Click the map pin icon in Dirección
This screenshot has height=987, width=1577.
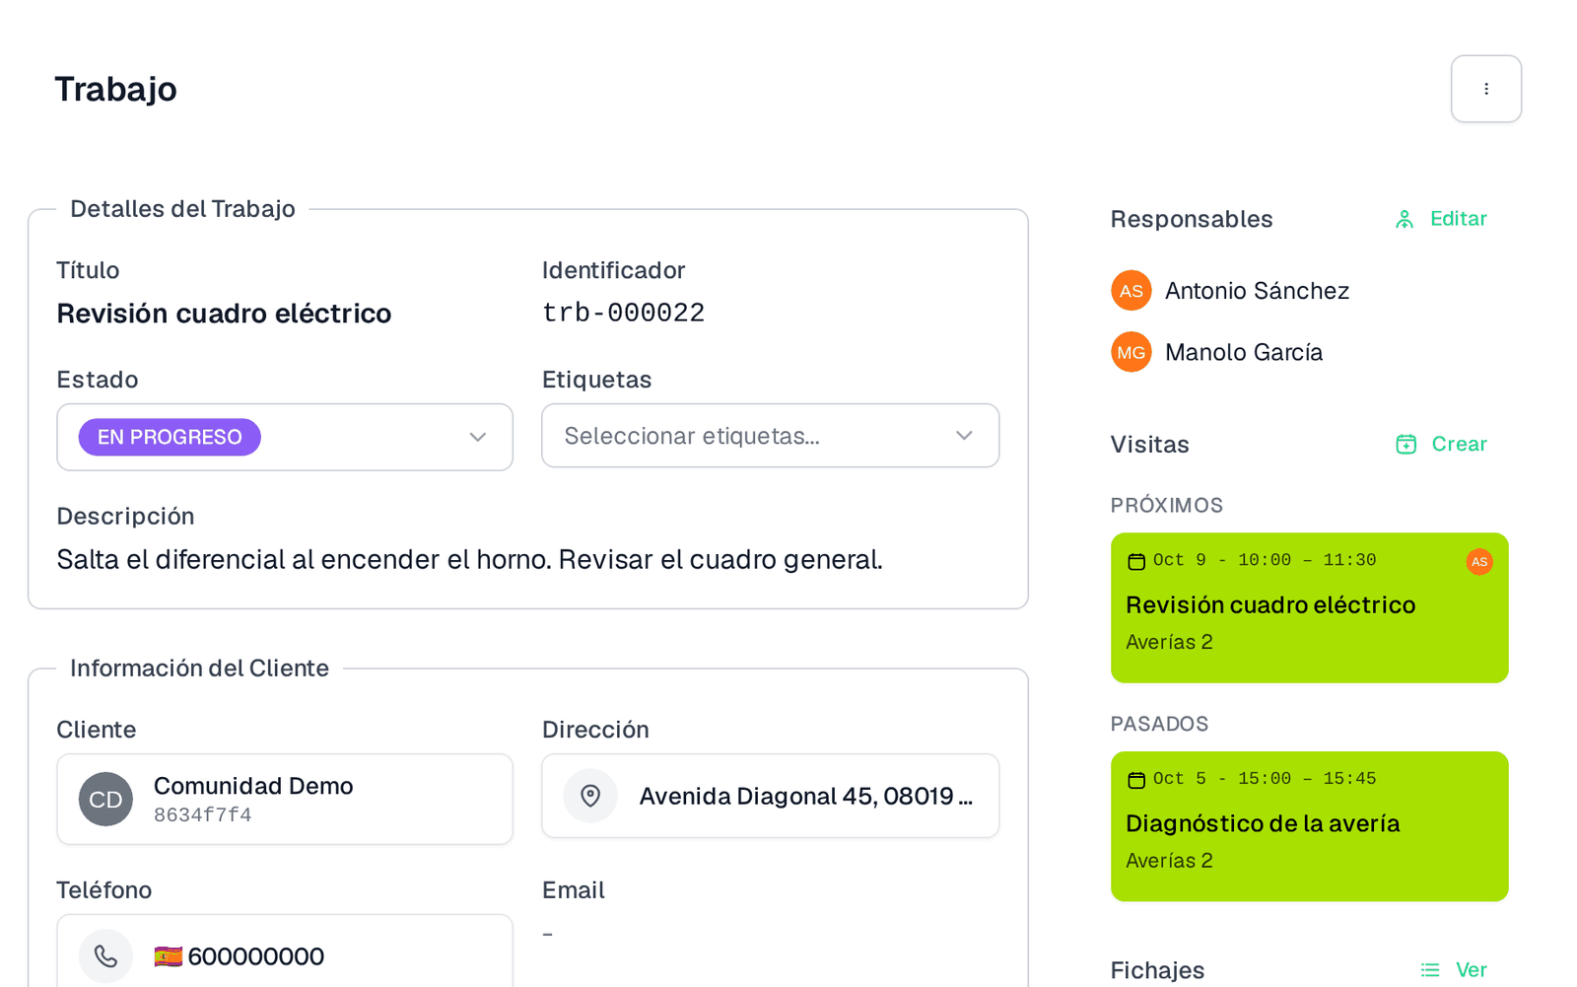(590, 796)
